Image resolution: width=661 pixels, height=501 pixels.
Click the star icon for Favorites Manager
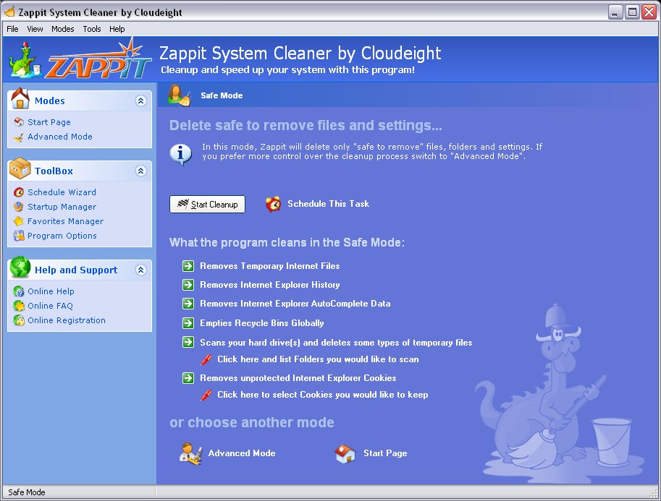[x=19, y=221]
